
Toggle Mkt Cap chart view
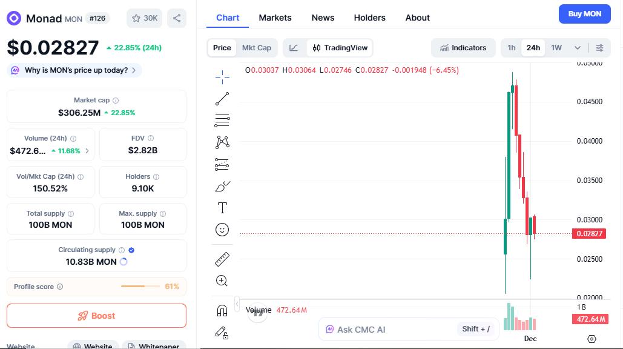[257, 47]
